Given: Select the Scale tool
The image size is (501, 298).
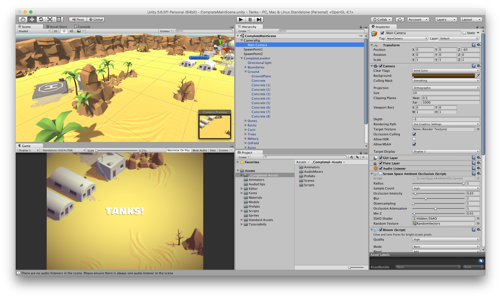Looking at the screenshot, I should point(50,19).
